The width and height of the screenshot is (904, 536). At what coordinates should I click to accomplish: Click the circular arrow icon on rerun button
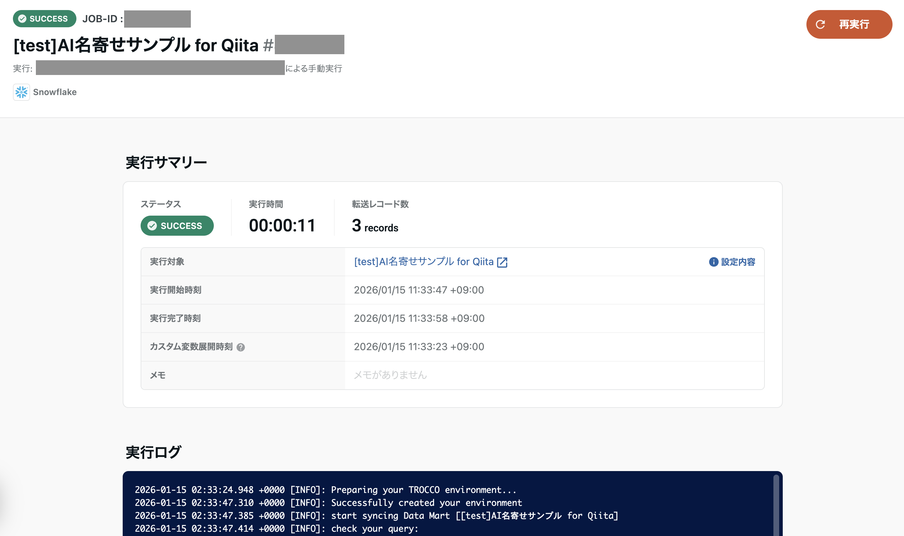tap(820, 24)
